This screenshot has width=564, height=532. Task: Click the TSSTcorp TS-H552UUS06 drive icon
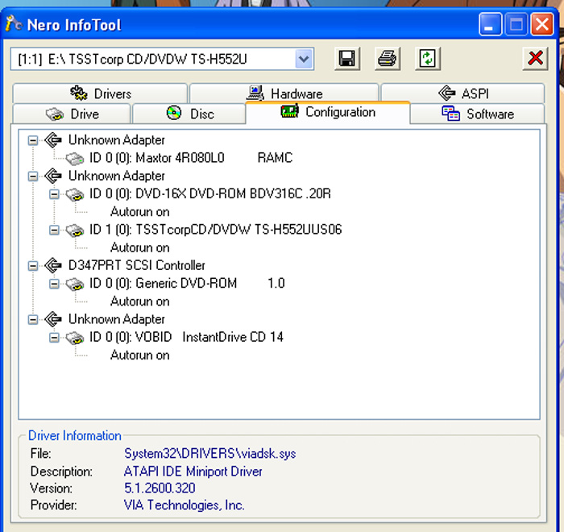(x=74, y=231)
